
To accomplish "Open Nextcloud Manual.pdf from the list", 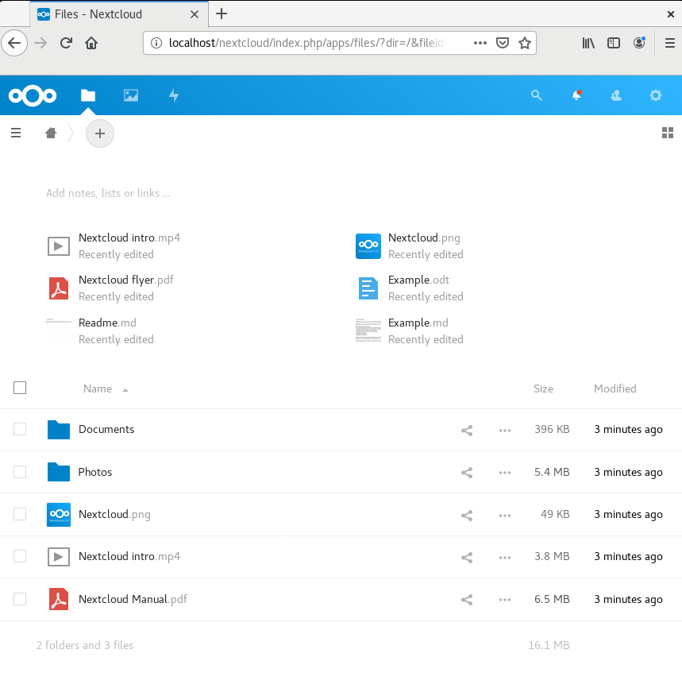I will [x=133, y=599].
